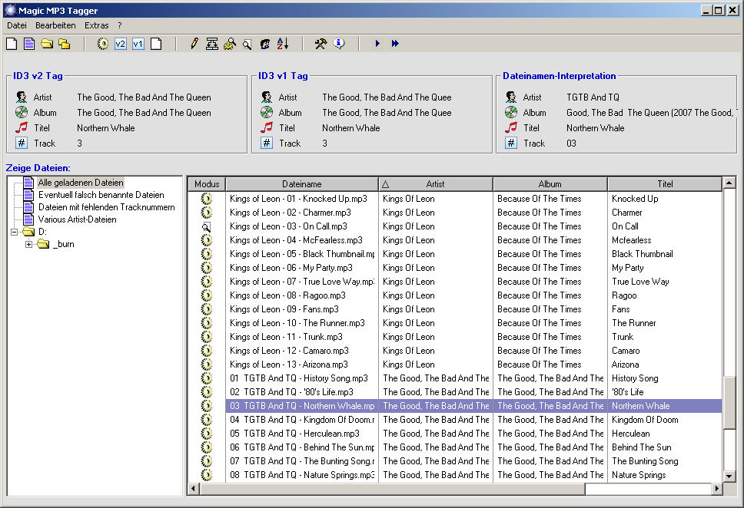744x508 pixels.
Task: Click the gear icon in the toolbar
Action: [x=102, y=44]
